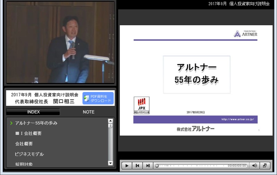Jump to Ⅰ 会社概要 section
The height and width of the screenshot is (175, 277).
28,133
